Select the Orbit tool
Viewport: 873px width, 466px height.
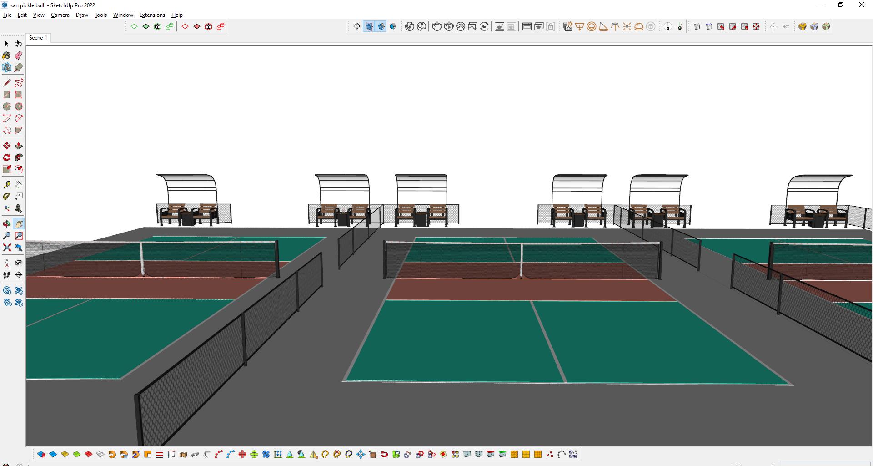pyautogui.click(x=6, y=224)
